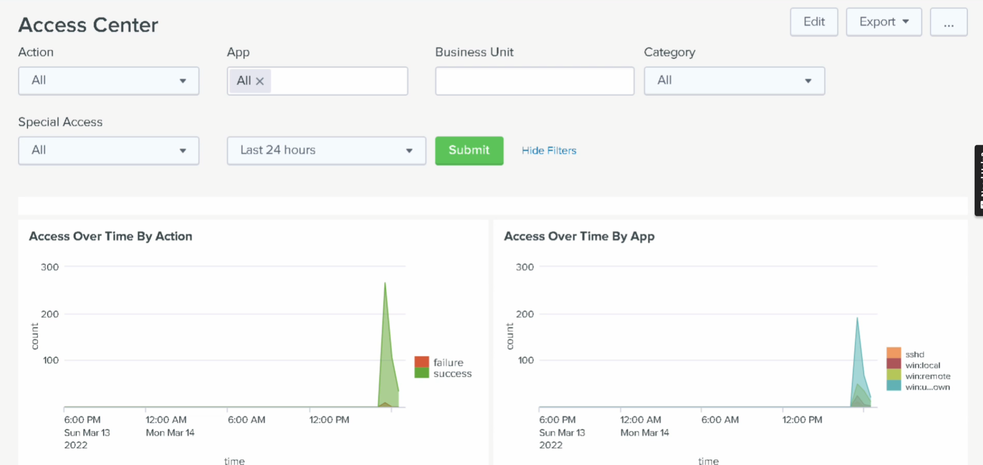This screenshot has width=983, height=465.
Task: Click the success legend color swatch
Action: click(421, 373)
